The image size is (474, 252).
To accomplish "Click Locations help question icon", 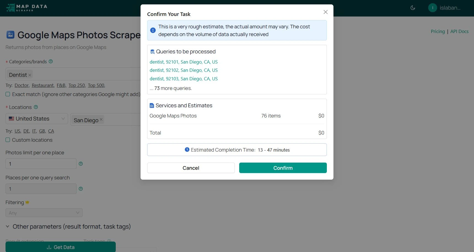I will pos(36,107).
